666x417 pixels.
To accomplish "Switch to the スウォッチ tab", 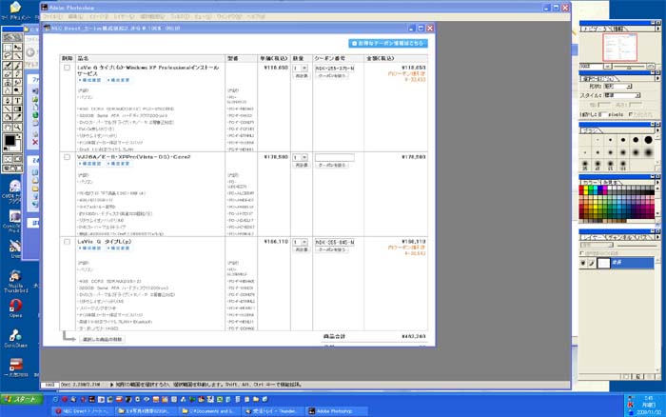I will click(x=610, y=182).
